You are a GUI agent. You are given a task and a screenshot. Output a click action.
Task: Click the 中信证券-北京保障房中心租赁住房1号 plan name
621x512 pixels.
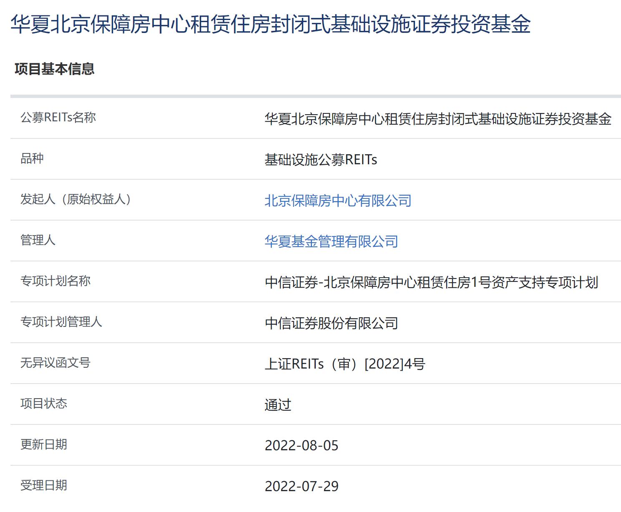[x=431, y=282]
